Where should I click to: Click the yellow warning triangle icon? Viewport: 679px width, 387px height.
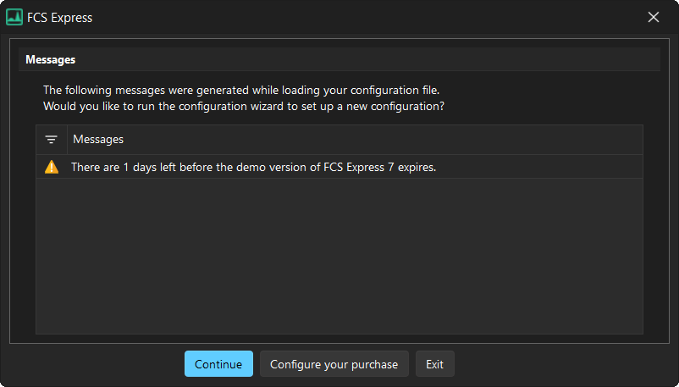tap(52, 167)
